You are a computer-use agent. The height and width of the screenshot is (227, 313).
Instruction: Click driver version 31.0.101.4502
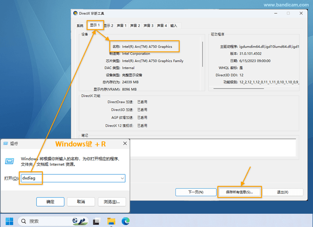pyautogui.click(x=250, y=54)
